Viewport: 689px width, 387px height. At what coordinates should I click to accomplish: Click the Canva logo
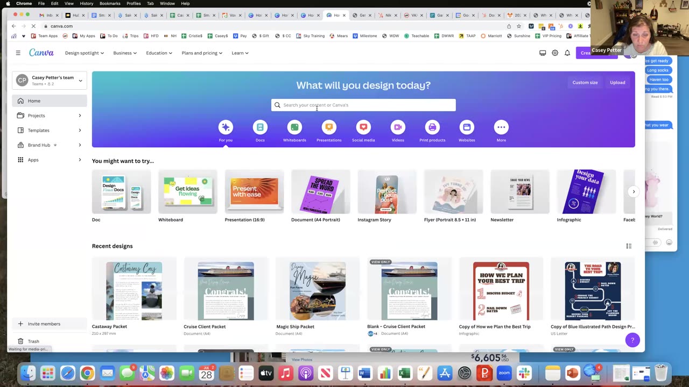click(41, 53)
